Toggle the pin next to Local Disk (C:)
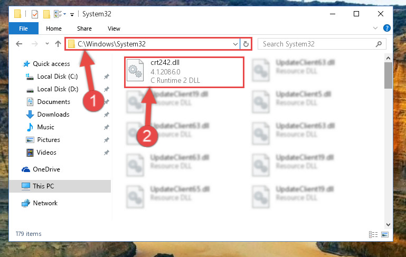The width and height of the screenshot is (406, 257). (x=106, y=77)
